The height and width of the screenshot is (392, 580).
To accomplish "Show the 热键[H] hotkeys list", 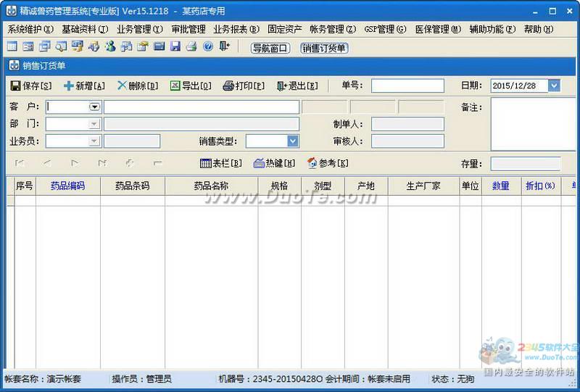I will [x=274, y=163].
